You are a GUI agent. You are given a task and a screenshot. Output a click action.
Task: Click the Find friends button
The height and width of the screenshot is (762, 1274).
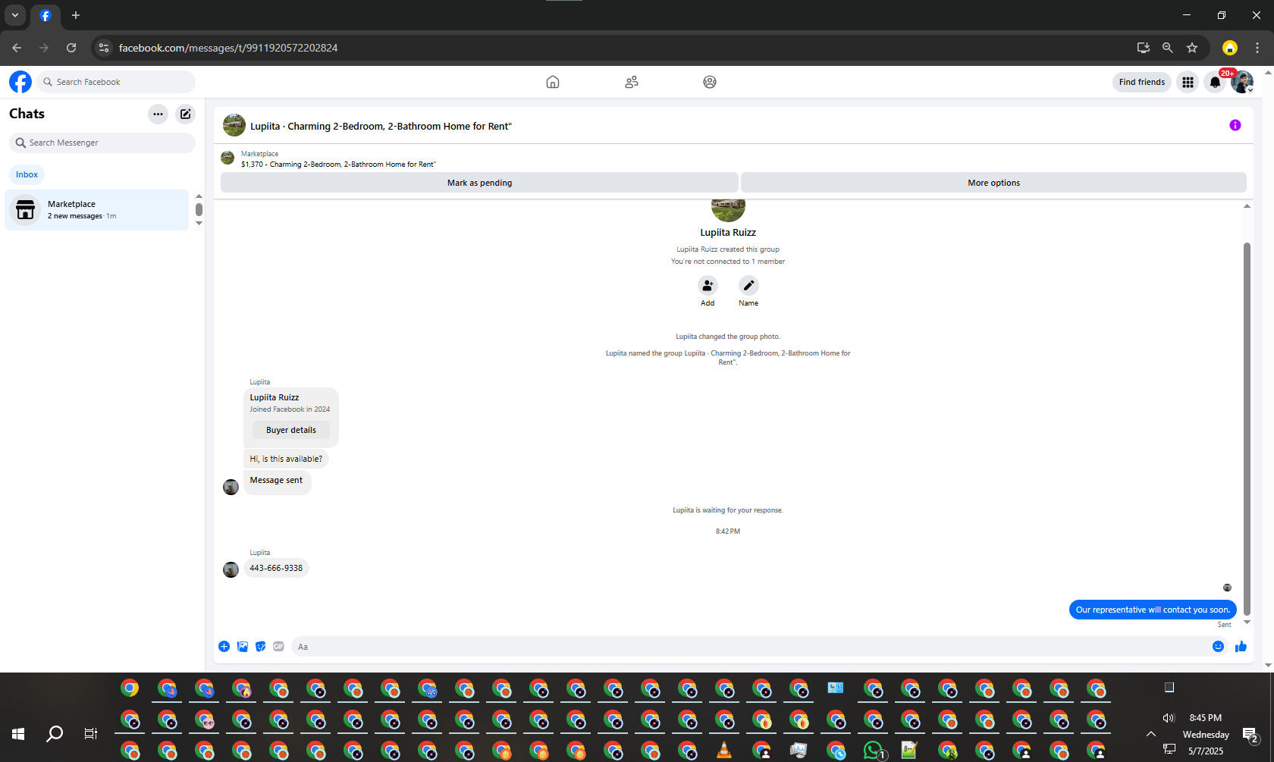tap(1142, 82)
